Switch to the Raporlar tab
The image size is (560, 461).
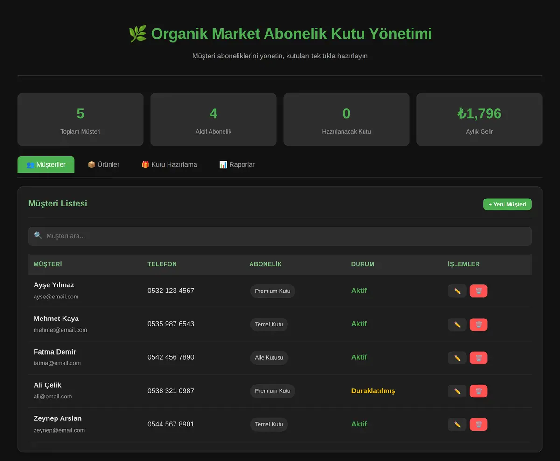(x=237, y=164)
